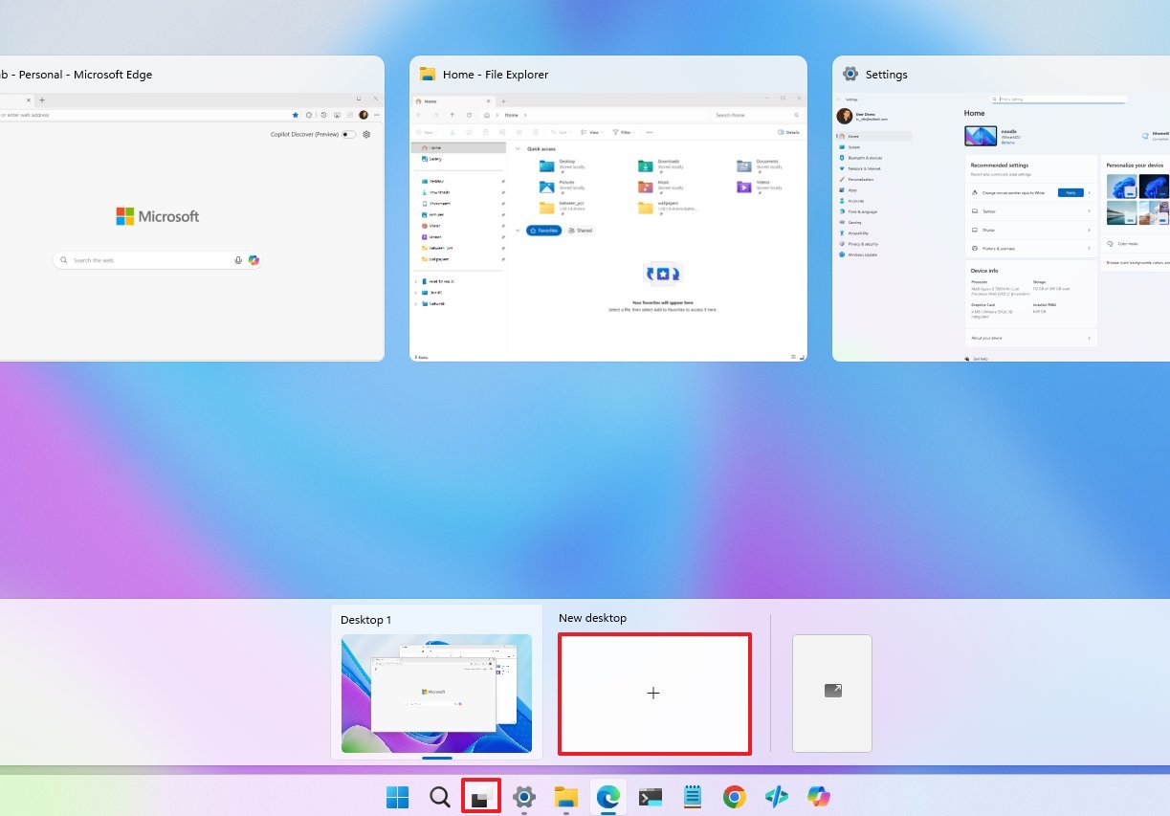Screen dimensions: 1170x816
Task: Create a new virtual desktop with the plus tile
Action: pos(653,693)
